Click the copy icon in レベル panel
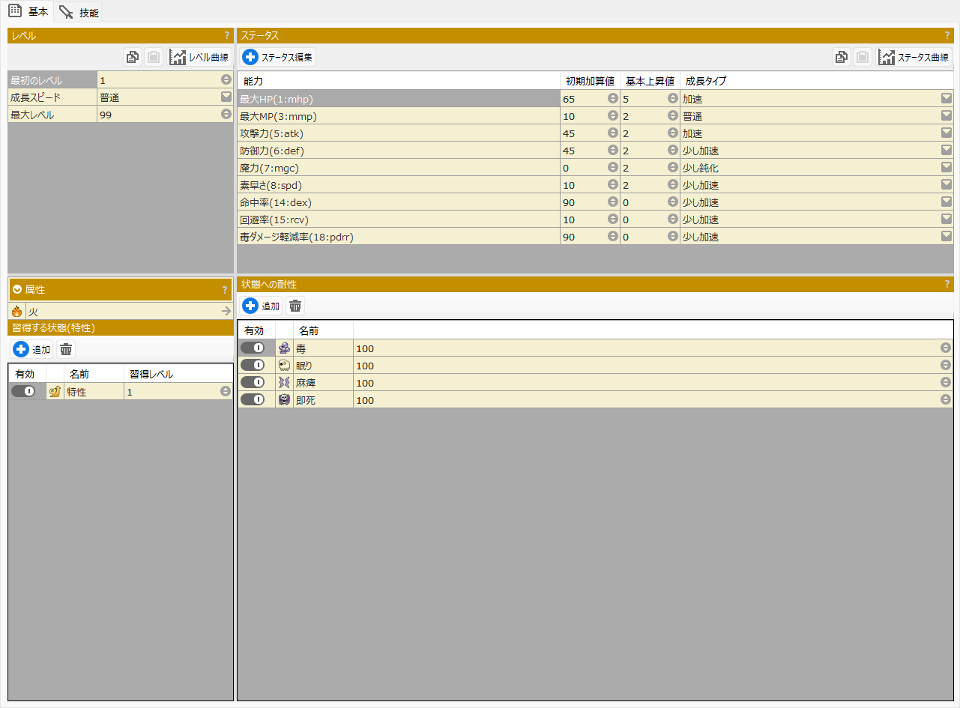The image size is (960, 708). 133,57
